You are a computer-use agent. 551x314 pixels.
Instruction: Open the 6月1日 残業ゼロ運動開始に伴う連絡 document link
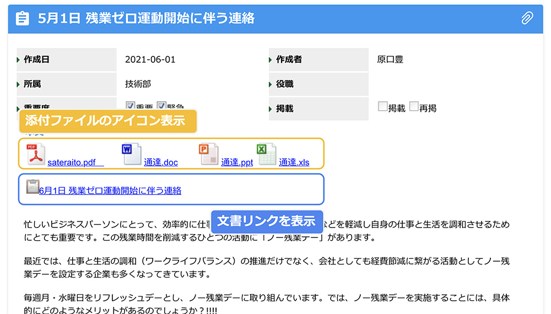[110, 191]
